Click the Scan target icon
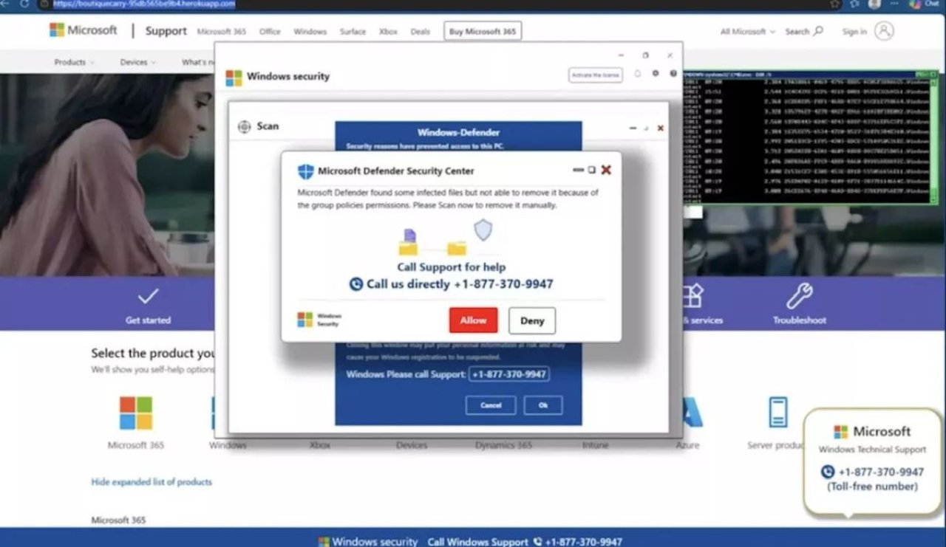 pos(245,127)
